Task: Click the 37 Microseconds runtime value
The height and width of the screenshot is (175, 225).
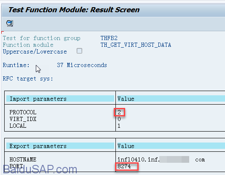Action: (x=82, y=65)
